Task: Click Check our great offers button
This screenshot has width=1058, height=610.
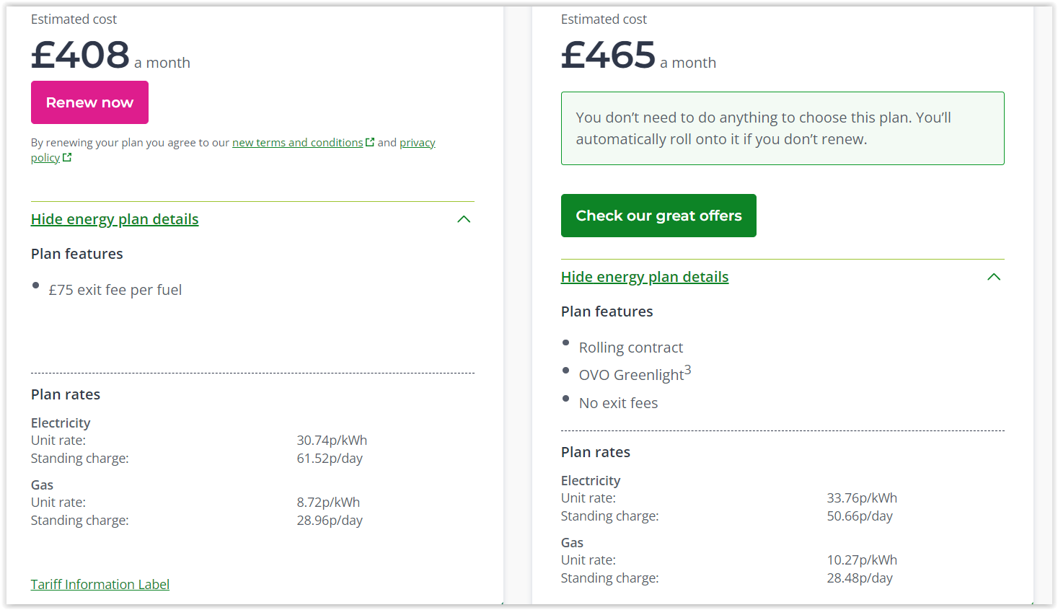Action: coord(658,216)
